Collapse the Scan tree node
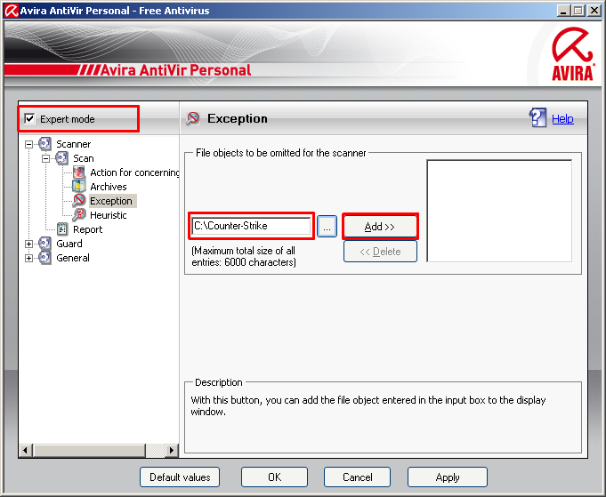 point(45,159)
